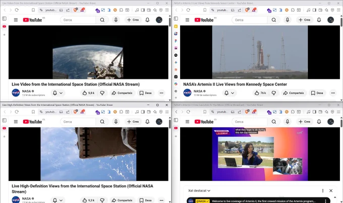The image size is (343, 203).
Task: Click vertical scrollbar in Live Video ISS window
Action: coord(170,23)
